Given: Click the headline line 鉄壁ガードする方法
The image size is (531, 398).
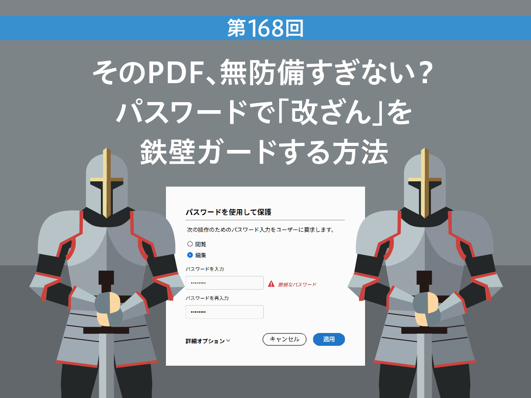Looking at the screenshot, I should [x=264, y=152].
